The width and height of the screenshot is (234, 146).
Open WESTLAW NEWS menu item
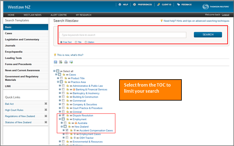click(x=32, y=15)
